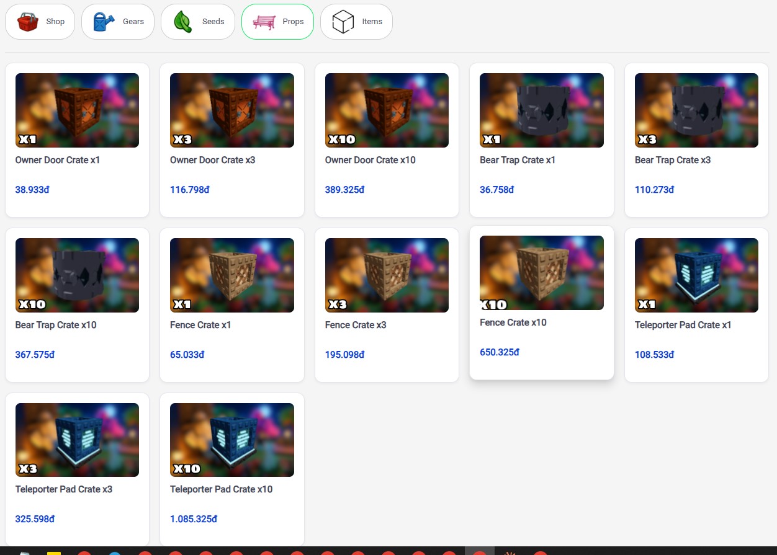The image size is (777, 555).
Task: Click the 'Bear Trap Crate x1' title
Action: (x=518, y=160)
